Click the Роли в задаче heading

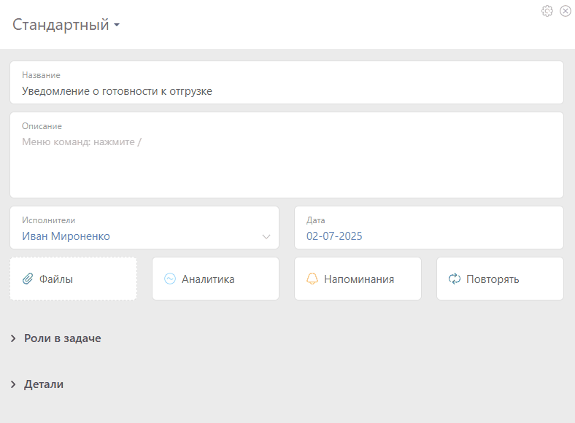62,338
